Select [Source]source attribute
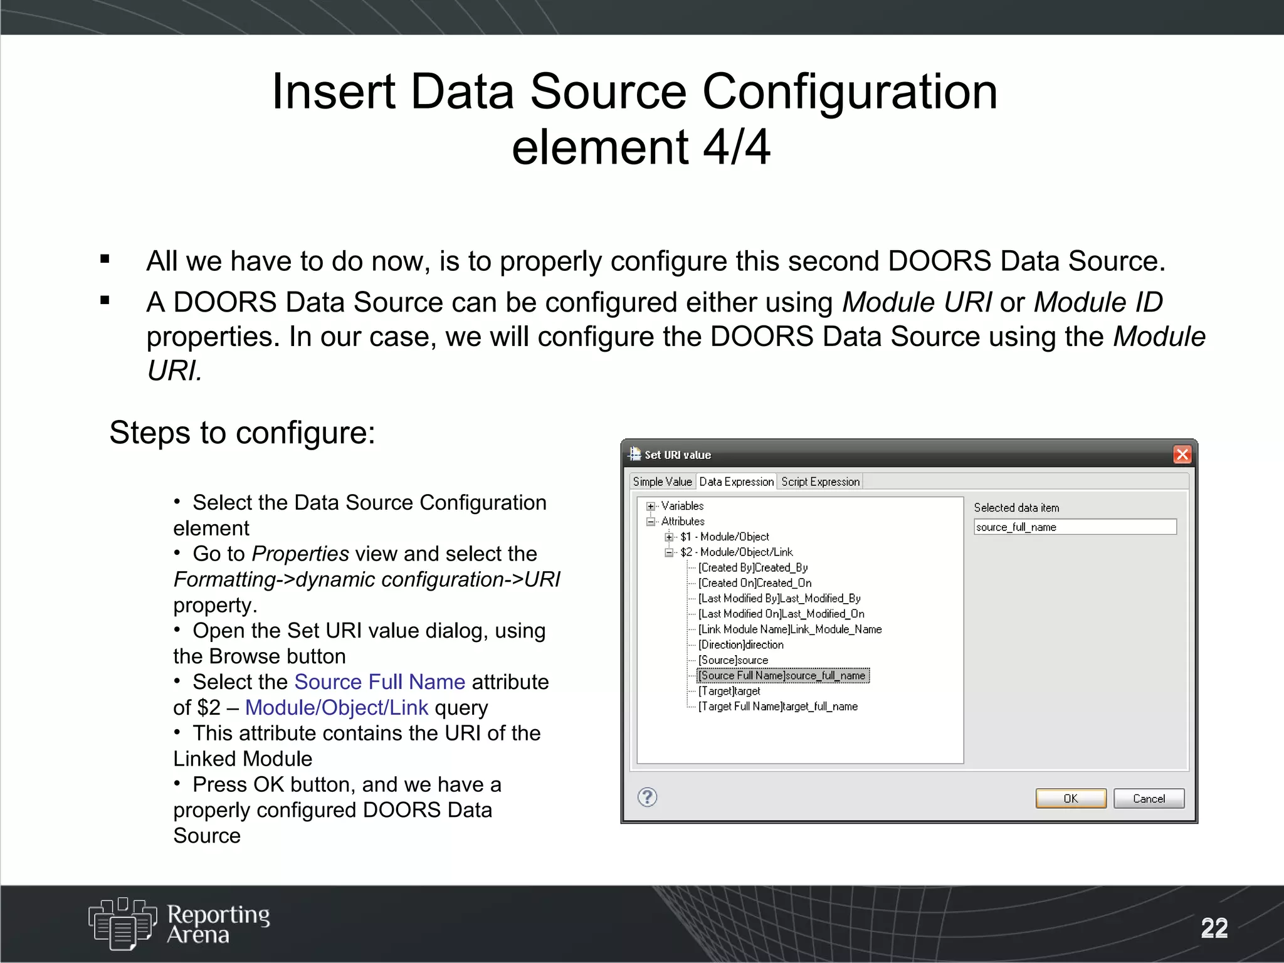 pos(733,660)
